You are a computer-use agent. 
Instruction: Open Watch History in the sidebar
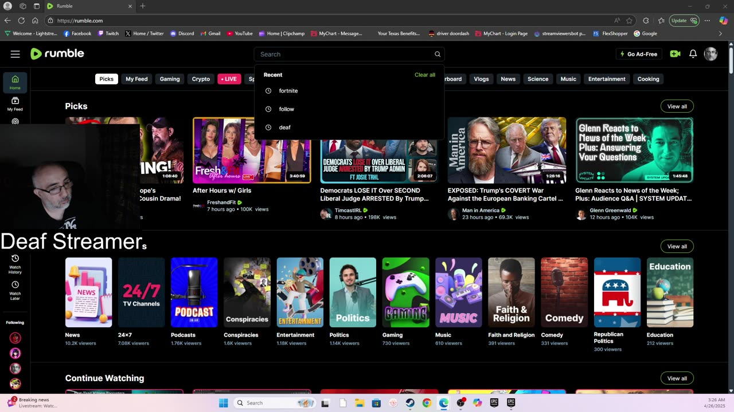point(15,264)
